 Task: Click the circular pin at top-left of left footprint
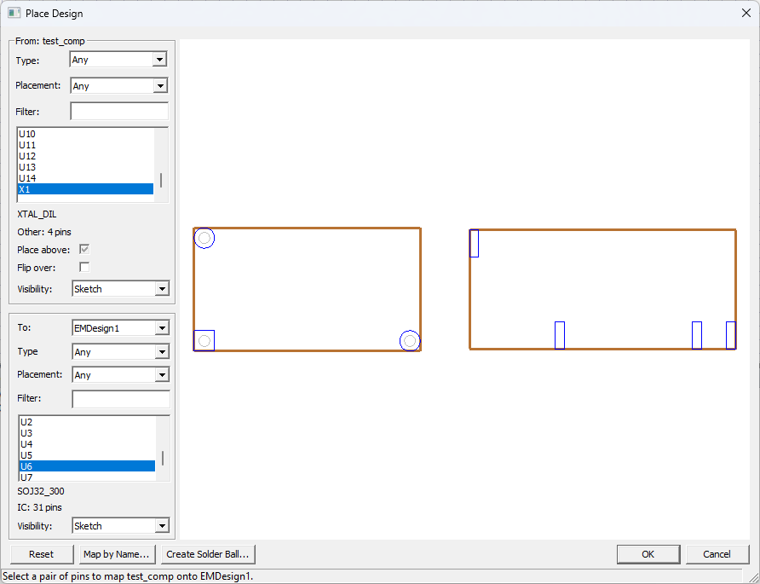click(x=204, y=238)
